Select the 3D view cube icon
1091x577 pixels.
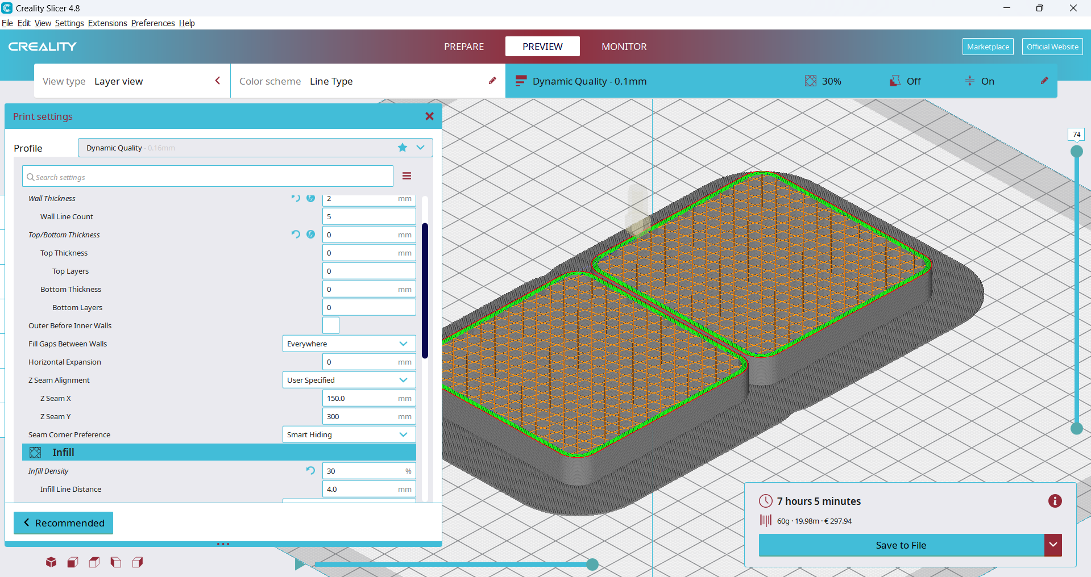51,562
